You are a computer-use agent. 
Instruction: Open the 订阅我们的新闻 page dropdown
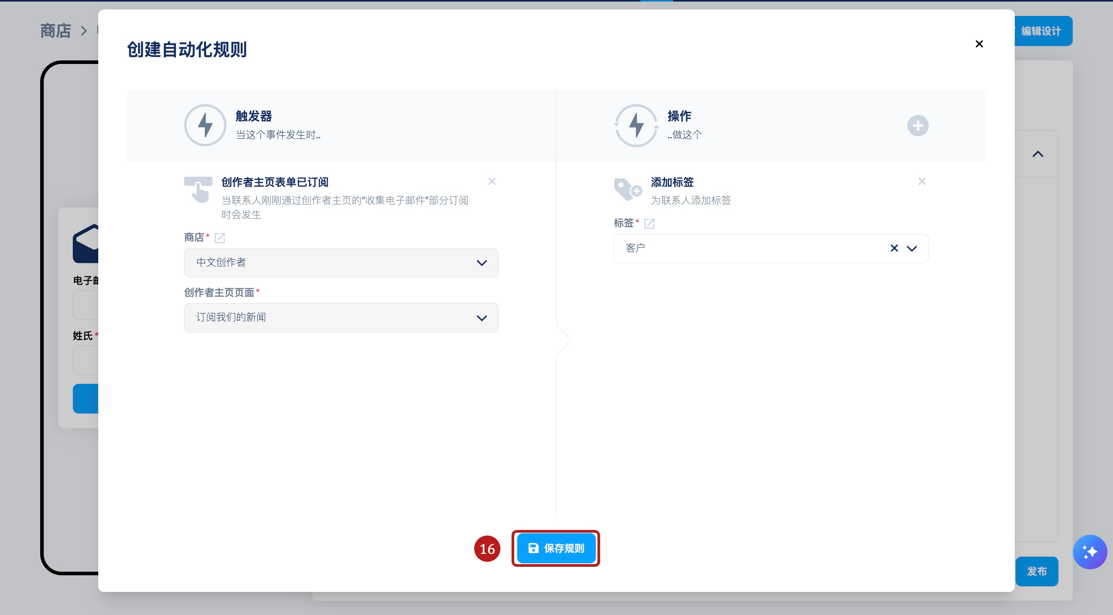point(341,318)
